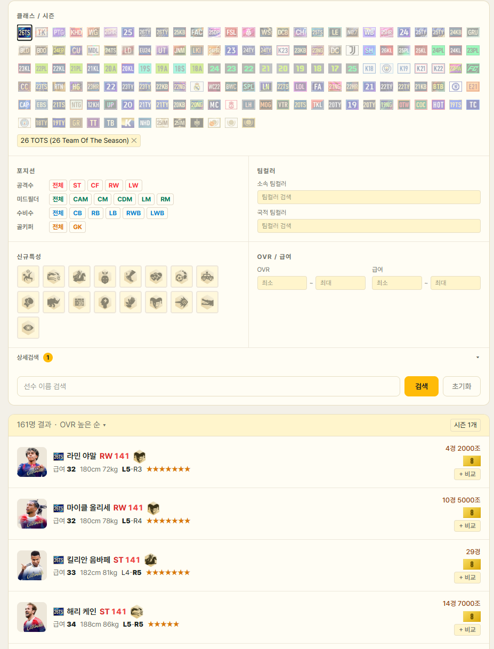
Task: Expand the 상세검색 section arrow
Action: (477, 358)
